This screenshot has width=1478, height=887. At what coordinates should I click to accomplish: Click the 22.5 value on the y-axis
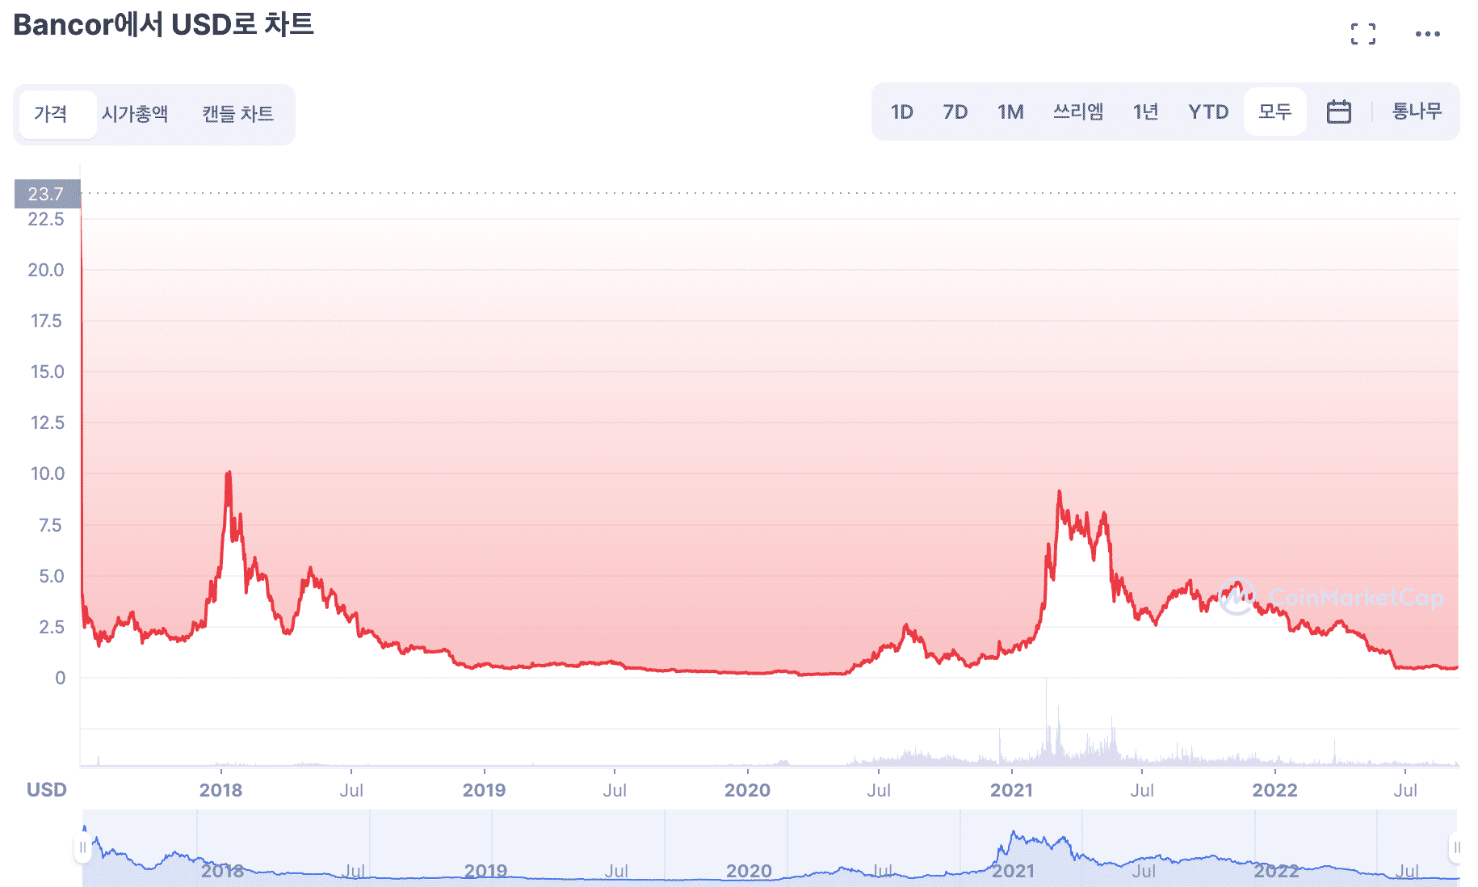coord(46,219)
